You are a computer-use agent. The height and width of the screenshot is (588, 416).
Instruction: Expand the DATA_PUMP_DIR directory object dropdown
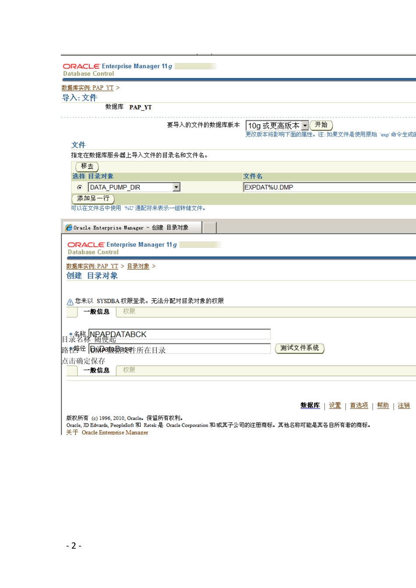click(176, 187)
